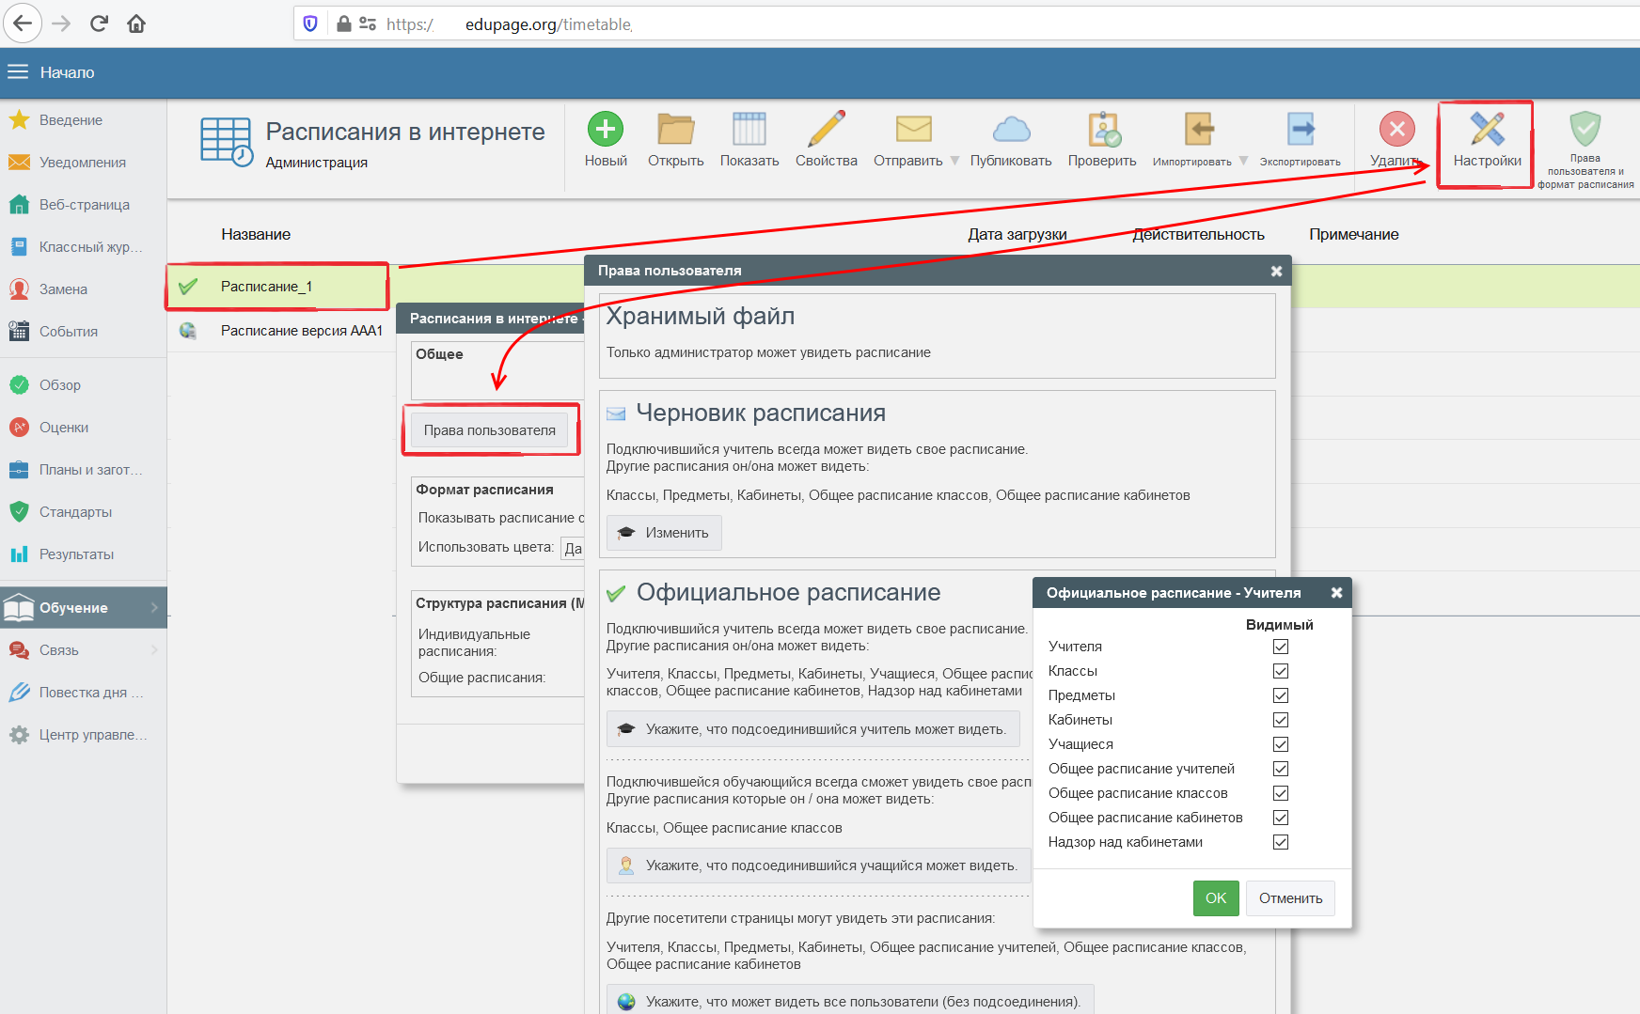
Task: Delete timetable with the red X icon
Action: tap(1396, 130)
